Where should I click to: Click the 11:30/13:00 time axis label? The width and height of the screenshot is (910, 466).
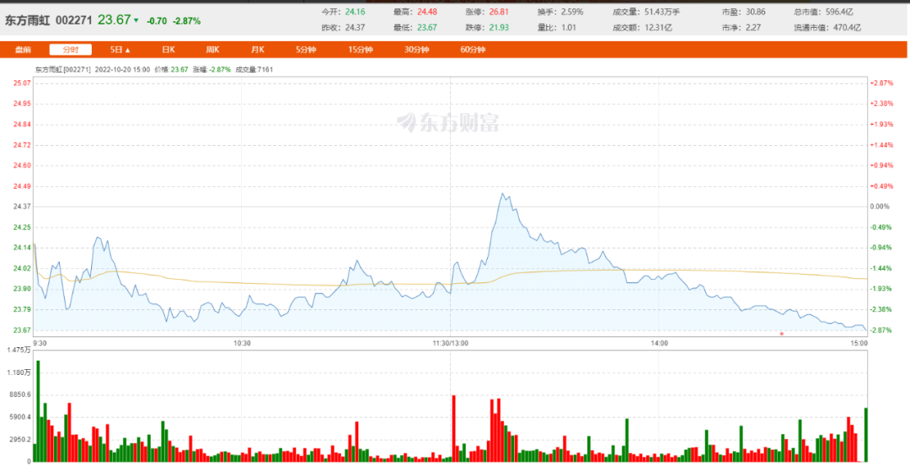(x=451, y=344)
